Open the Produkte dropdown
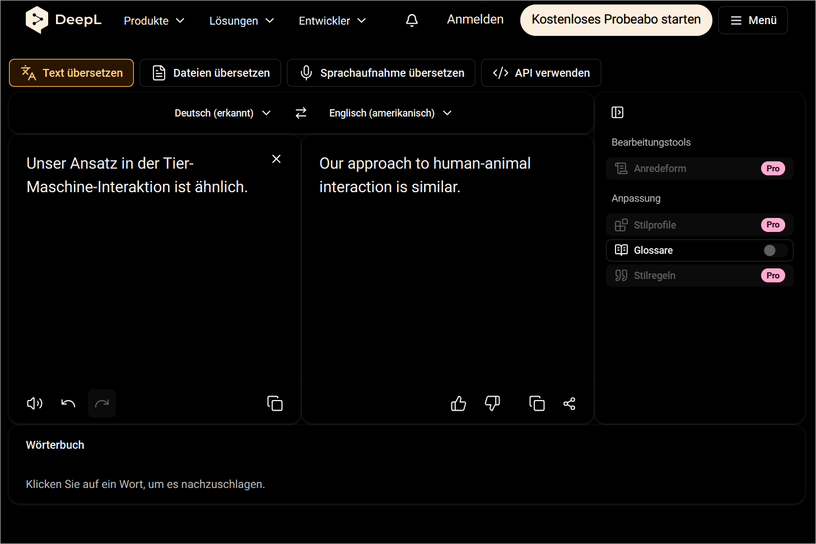 [x=154, y=21]
